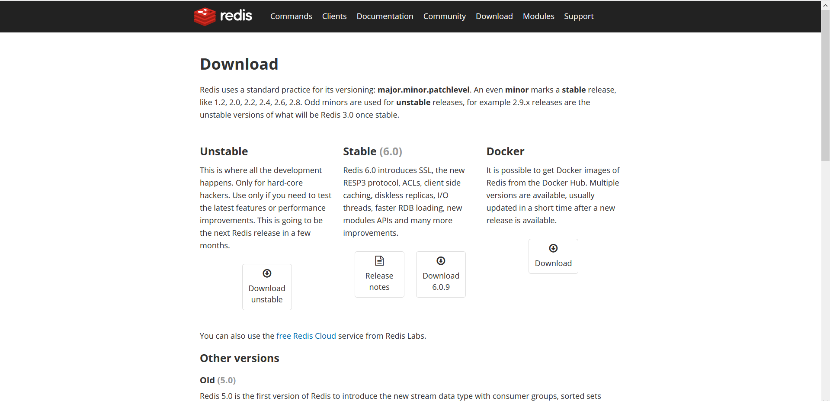Viewport: 830px width, 401px height.
Task: Click the redis wordmark text in header
Action: pos(236,16)
